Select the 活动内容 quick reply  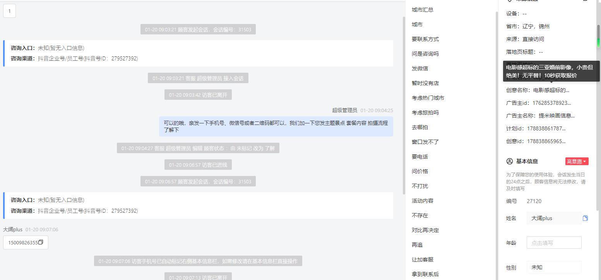point(423,201)
